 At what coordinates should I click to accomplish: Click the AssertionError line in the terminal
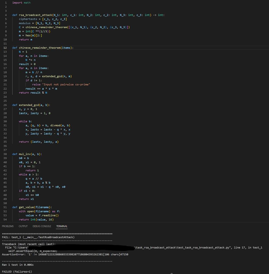[x=64, y=254]
